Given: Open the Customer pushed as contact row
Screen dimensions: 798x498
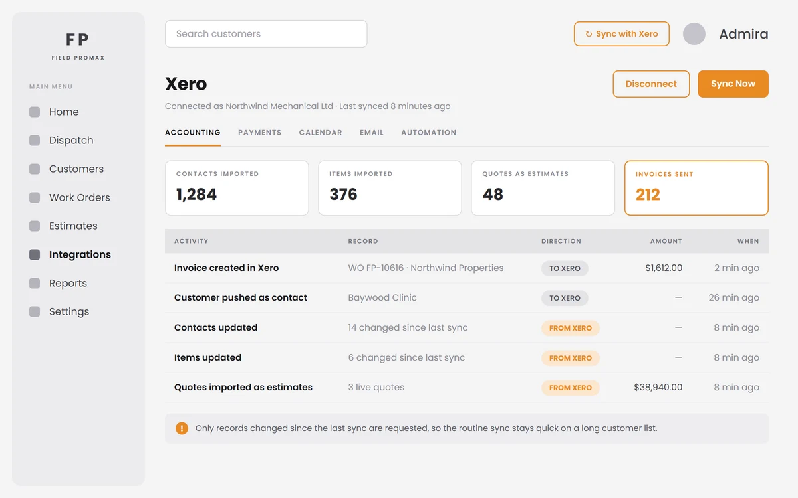Looking at the screenshot, I should click(x=467, y=298).
